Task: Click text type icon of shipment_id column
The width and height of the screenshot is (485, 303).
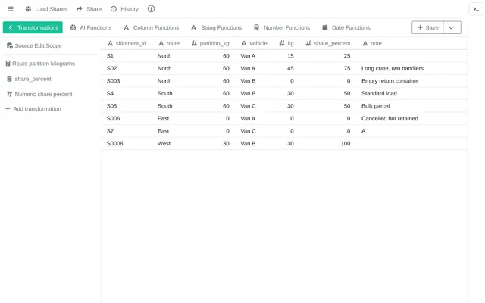Action: pyautogui.click(x=110, y=44)
